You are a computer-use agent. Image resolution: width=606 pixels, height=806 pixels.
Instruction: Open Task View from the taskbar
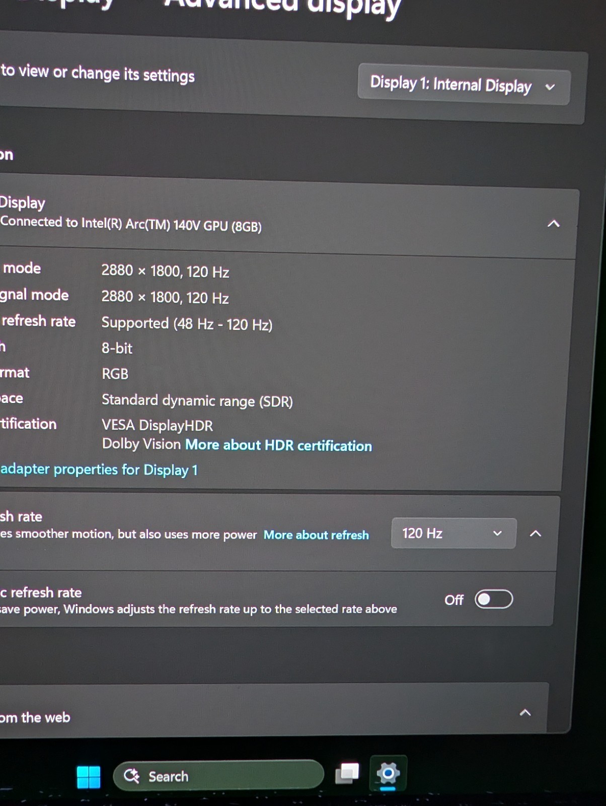[347, 773]
